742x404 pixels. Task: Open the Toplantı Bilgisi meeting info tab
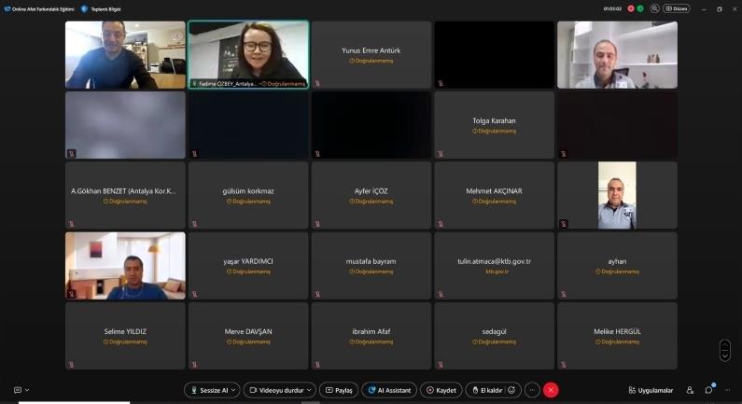(x=105, y=8)
